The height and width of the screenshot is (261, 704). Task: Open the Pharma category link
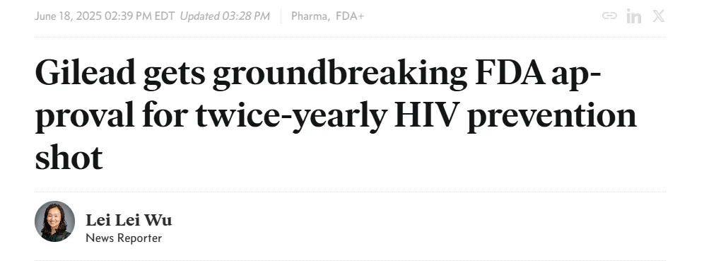click(310, 16)
